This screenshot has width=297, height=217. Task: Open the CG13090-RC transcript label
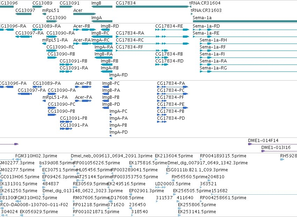click(60, 47)
